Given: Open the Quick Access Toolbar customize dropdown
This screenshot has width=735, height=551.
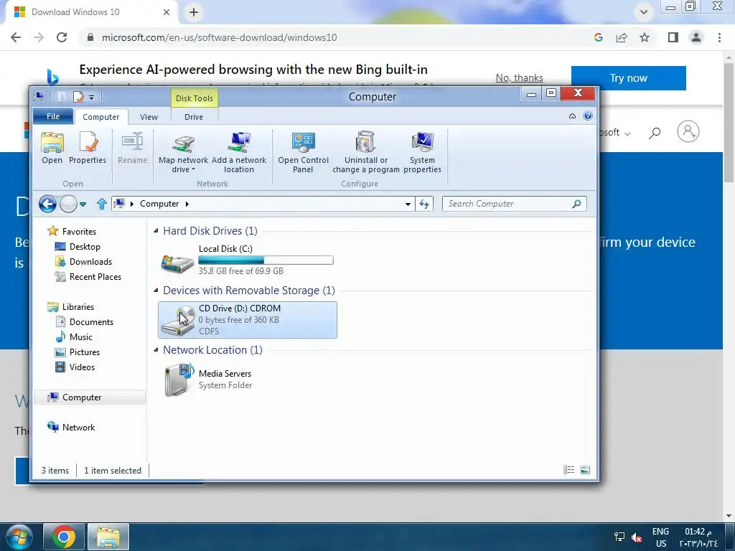Looking at the screenshot, I should pos(91,98).
